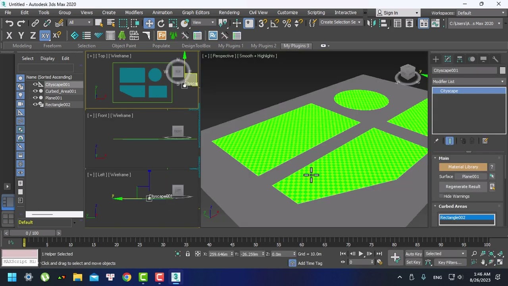Open the reference coordinate View dropdown
Viewport: 508px width, 286px height.
click(x=204, y=23)
